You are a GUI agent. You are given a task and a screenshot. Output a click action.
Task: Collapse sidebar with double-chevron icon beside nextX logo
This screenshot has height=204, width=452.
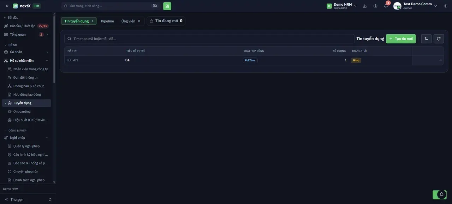click(x=7, y=6)
